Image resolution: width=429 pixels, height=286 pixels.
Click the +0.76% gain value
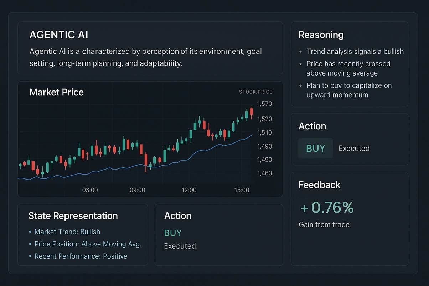(x=327, y=208)
